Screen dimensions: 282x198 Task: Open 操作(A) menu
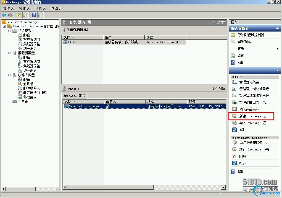pyautogui.click(x=25, y=8)
